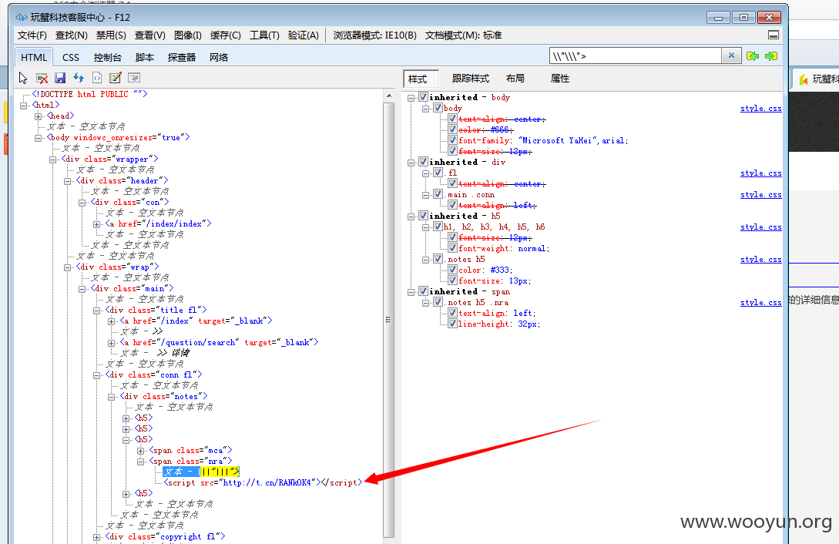Open style.css link for .main .conn rule
839x544 pixels.
coord(761,194)
